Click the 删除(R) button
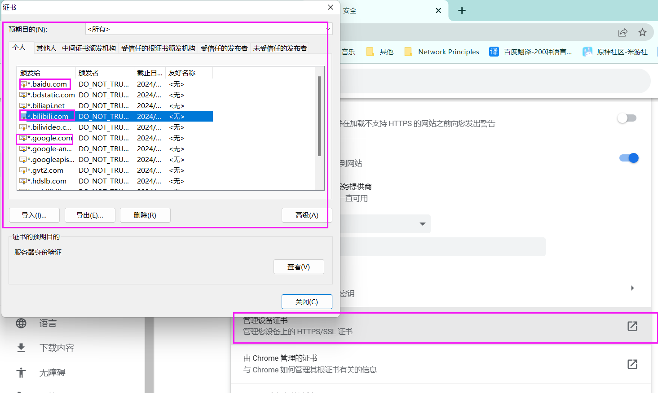This screenshot has width=658, height=393. pyautogui.click(x=145, y=215)
